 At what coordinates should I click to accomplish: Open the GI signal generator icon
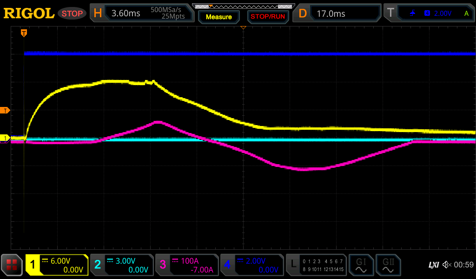pos(361,265)
